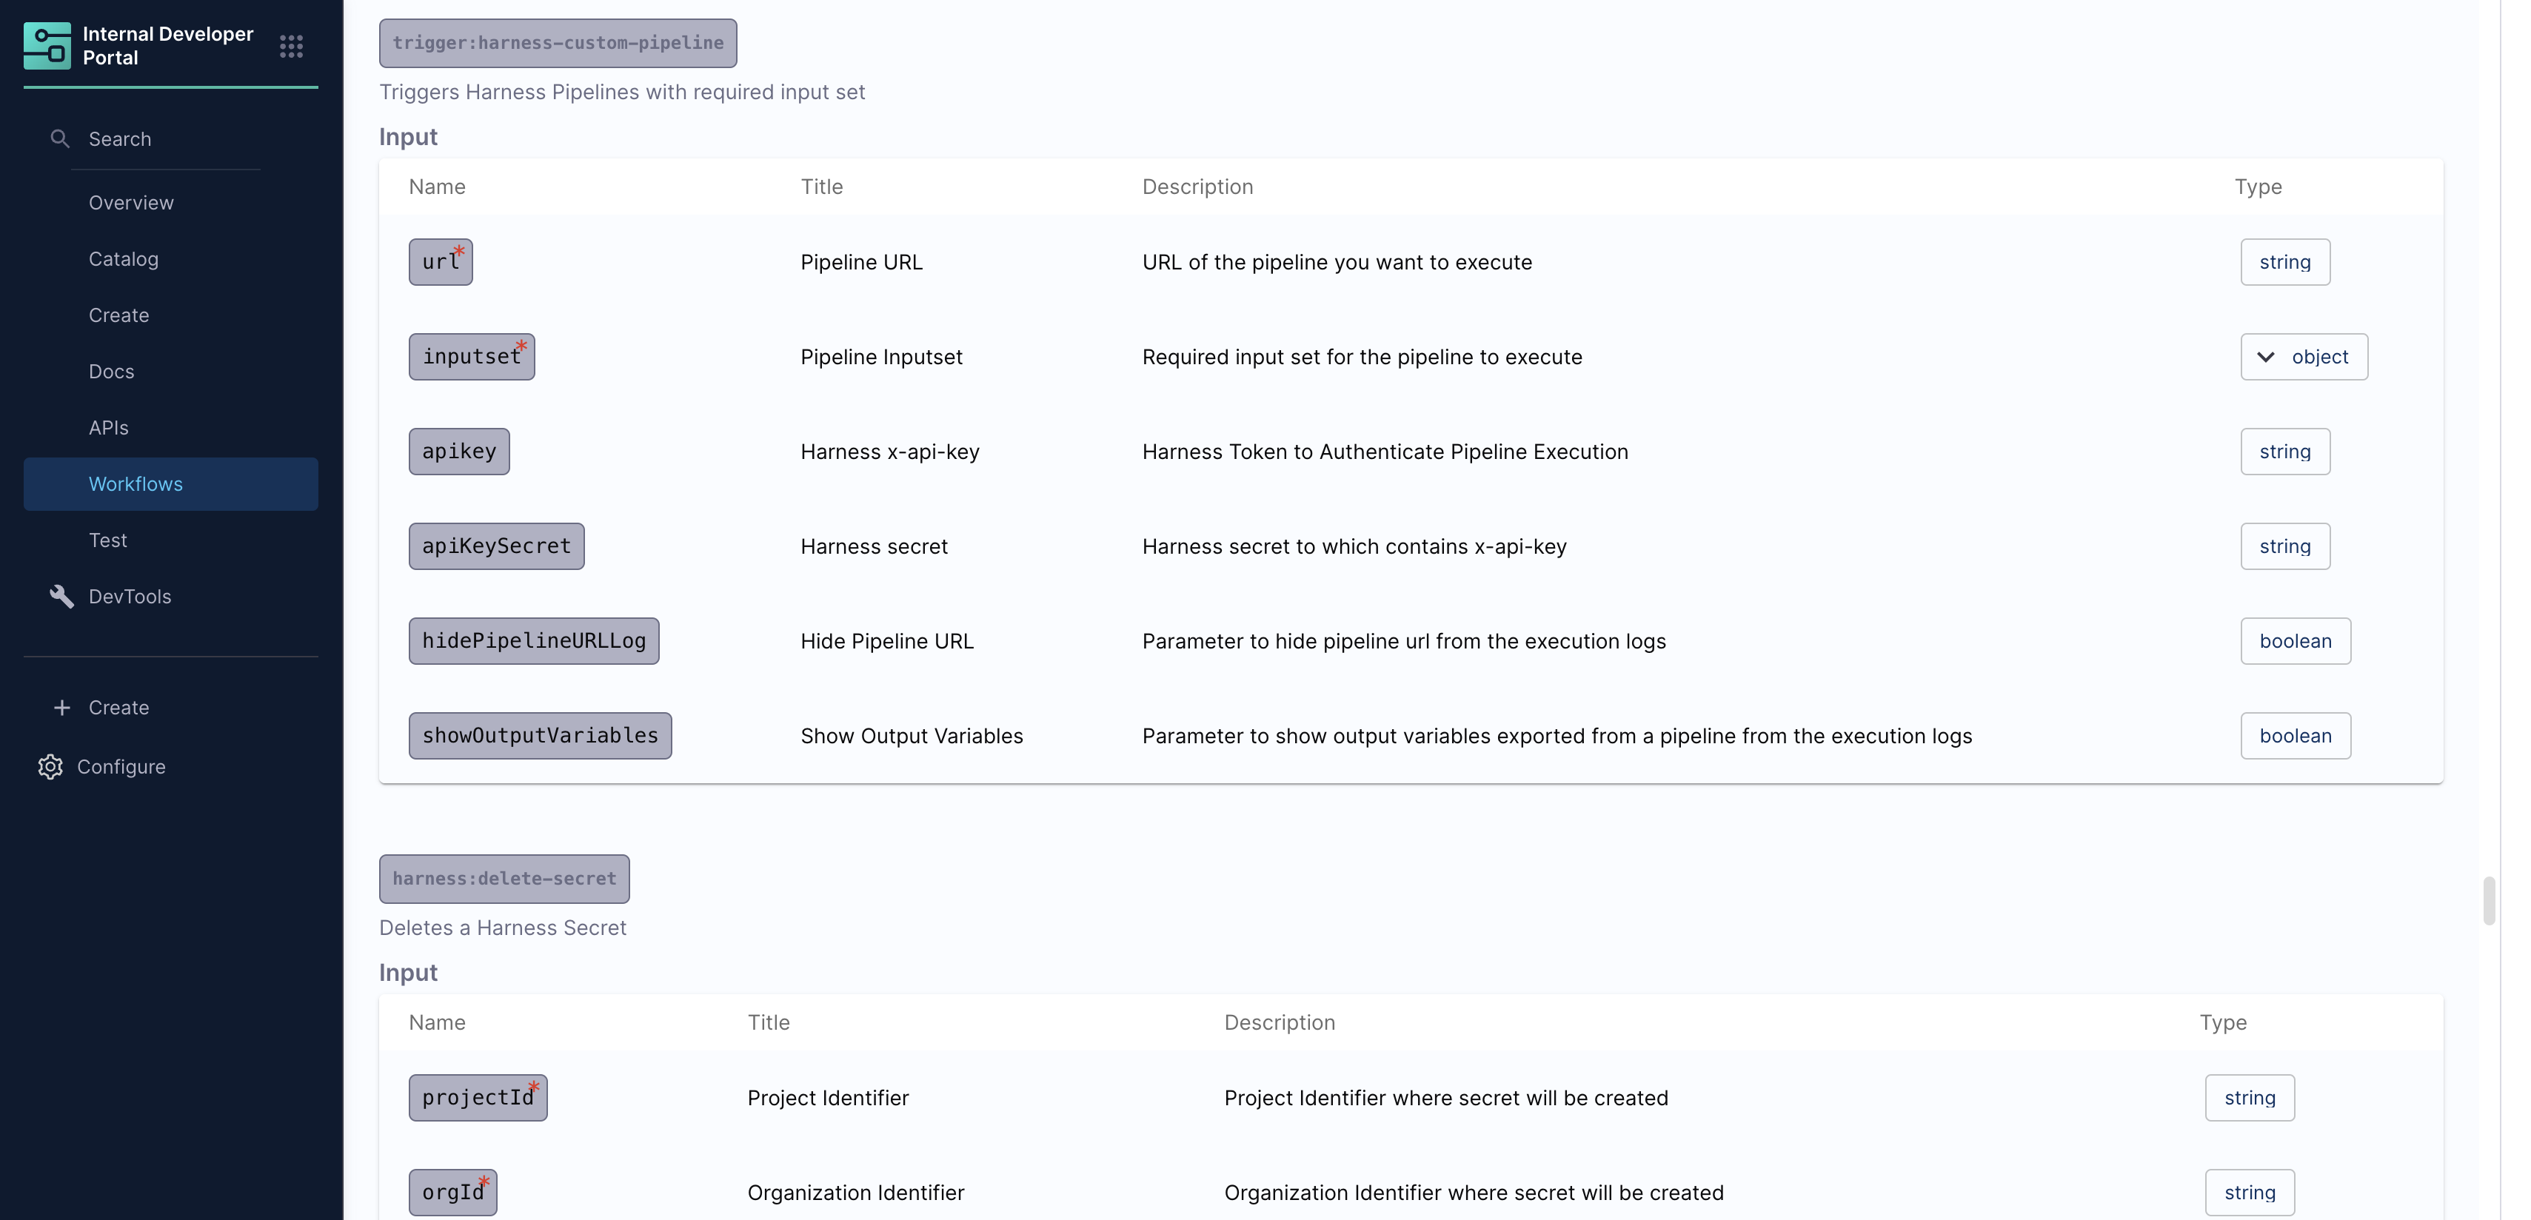Click the vertical scrollbar thumb on the right
Screen dimensions: 2531x1220
click(x=2489, y=899)
